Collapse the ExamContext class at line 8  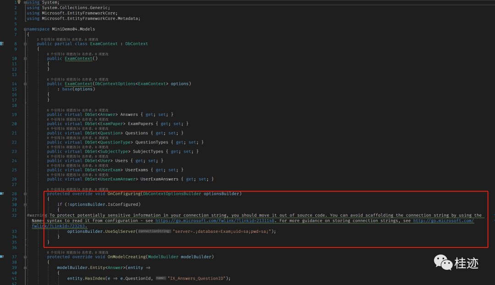pyautogui.click(x=25, y=44)
